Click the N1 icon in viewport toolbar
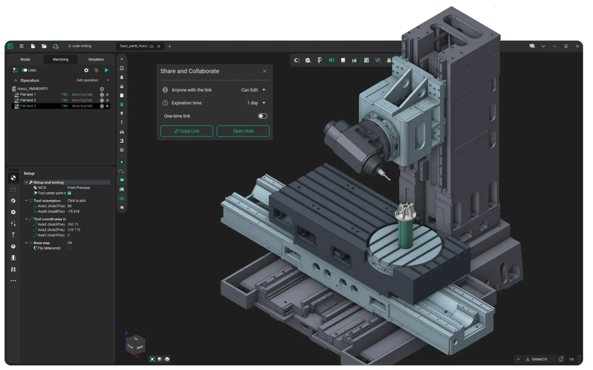Image resolution: width=593 pixels, height=370 pixels. (332, 60)
